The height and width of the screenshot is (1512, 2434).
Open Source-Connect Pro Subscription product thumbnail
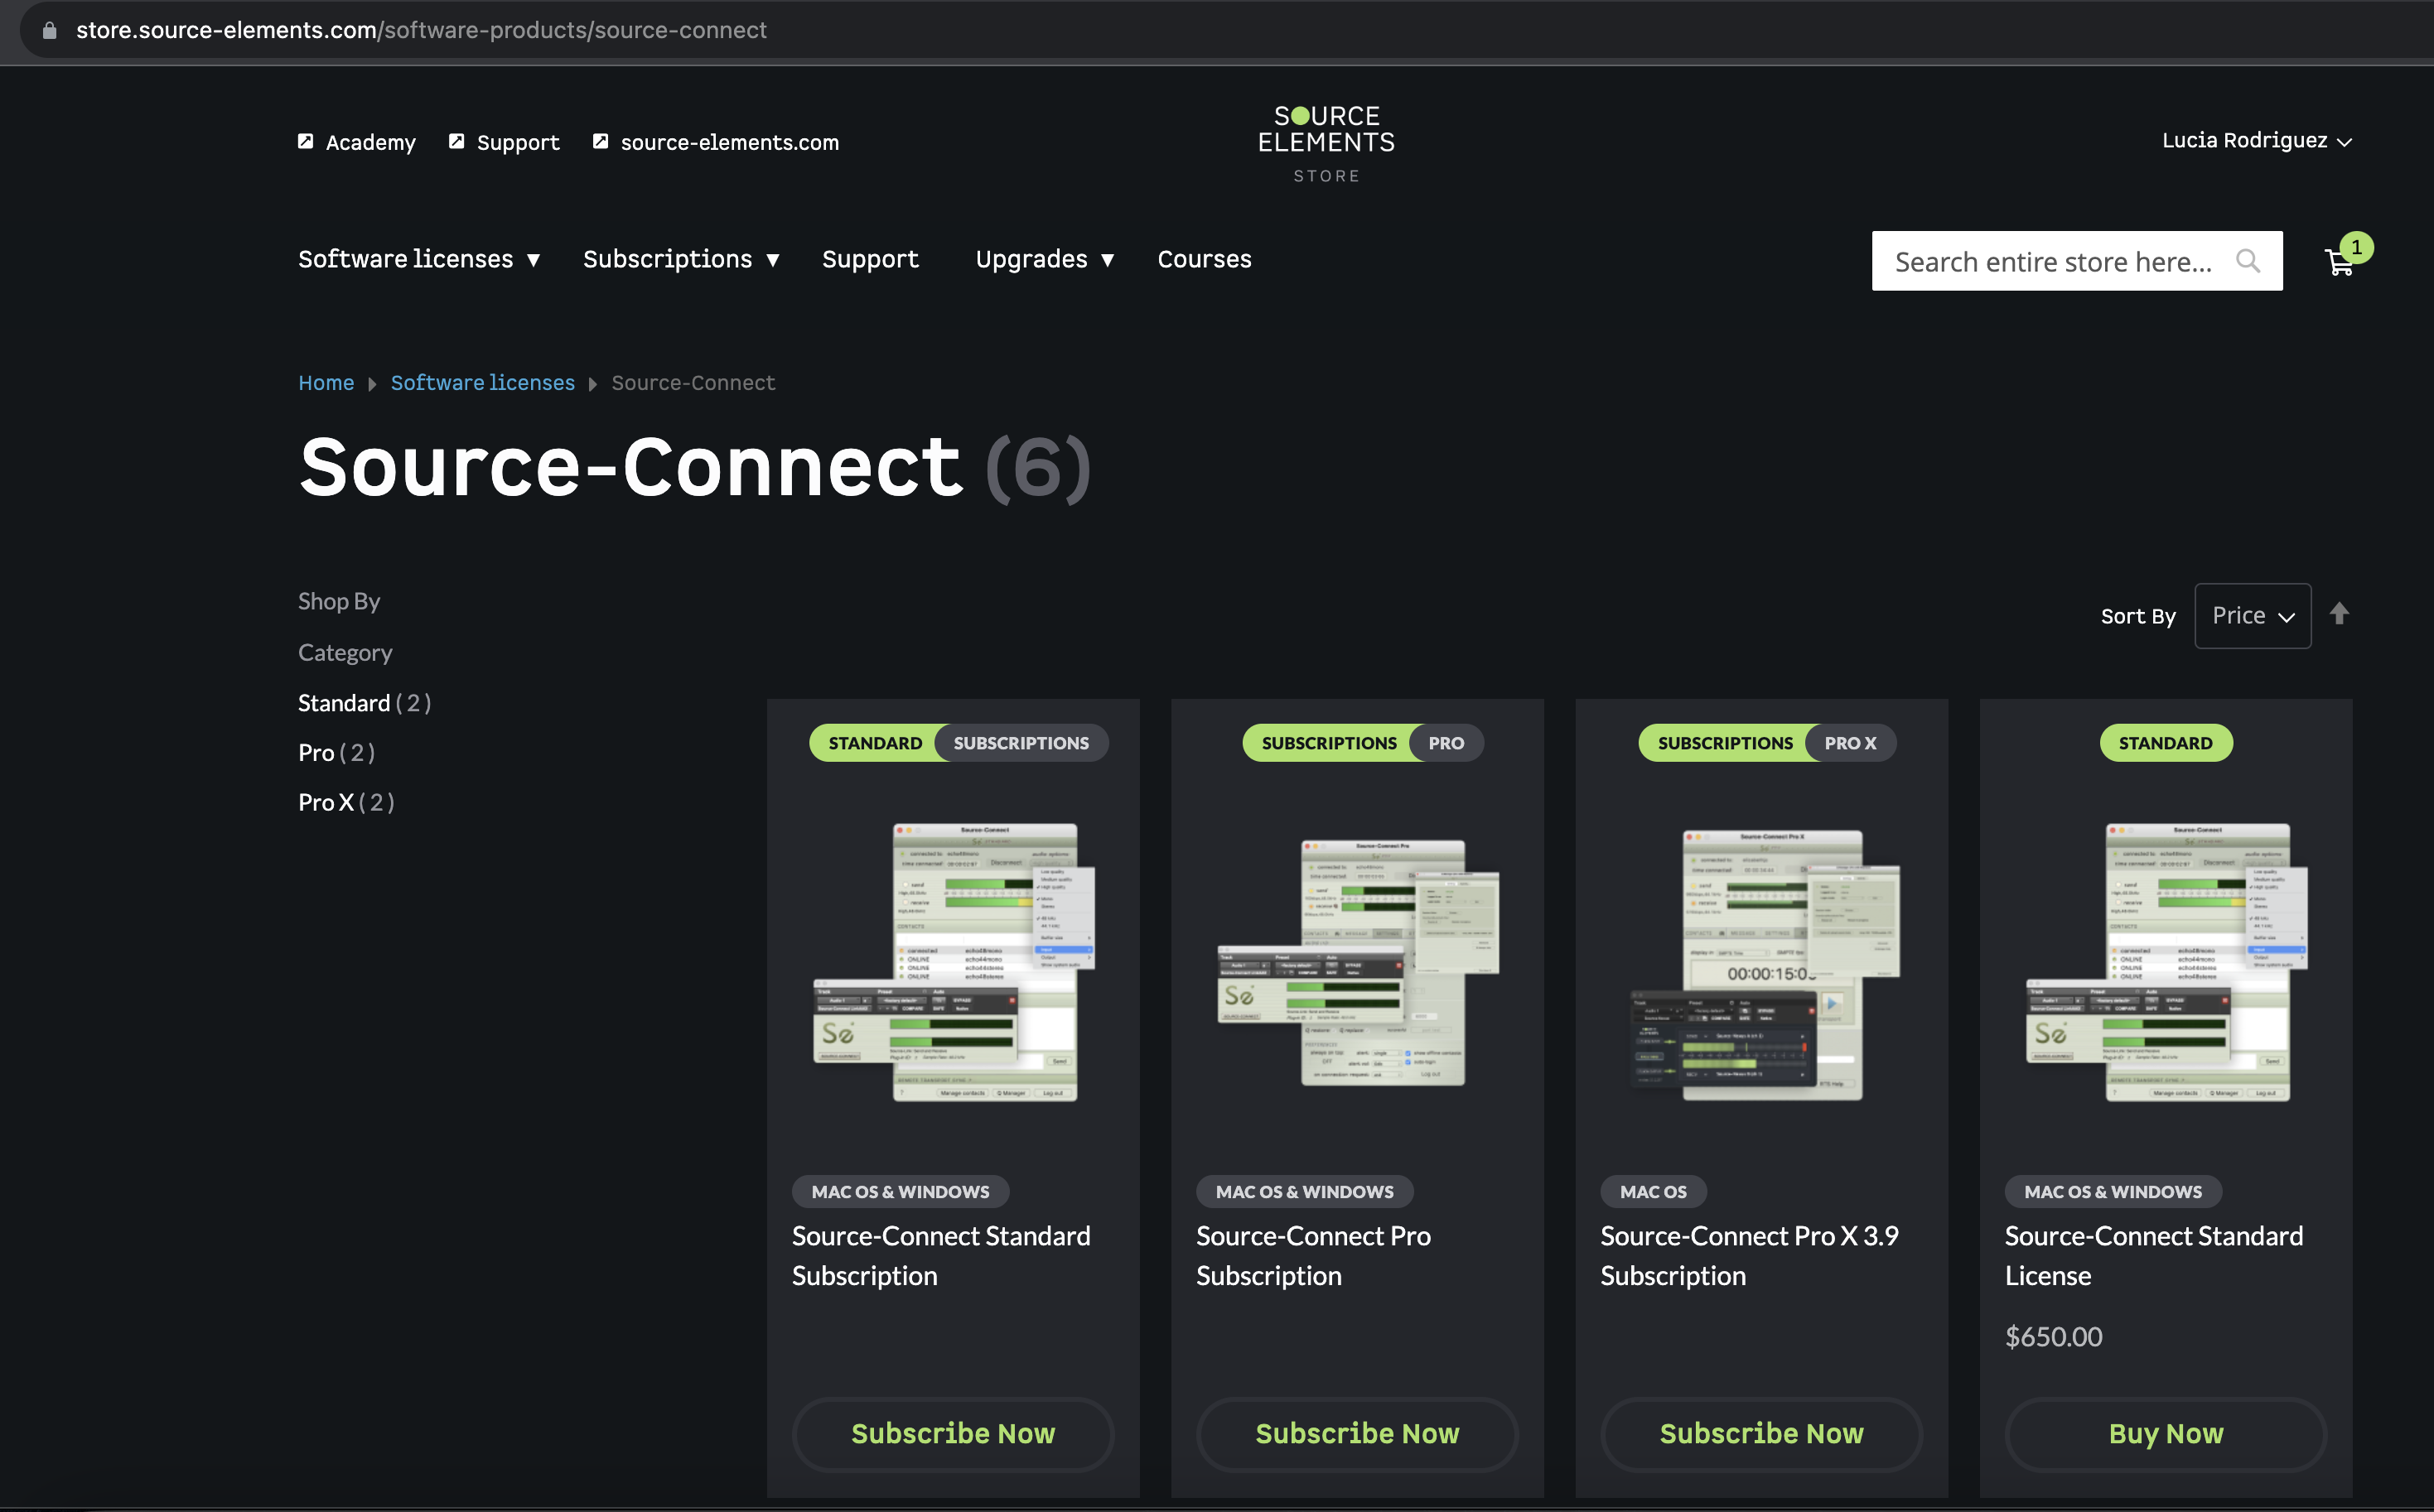pos(1356,963)
